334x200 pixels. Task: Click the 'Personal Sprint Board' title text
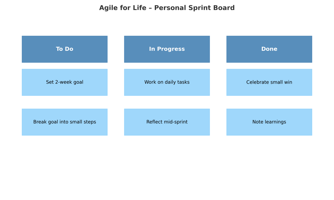pyautogui.click(x=194, y=8)
